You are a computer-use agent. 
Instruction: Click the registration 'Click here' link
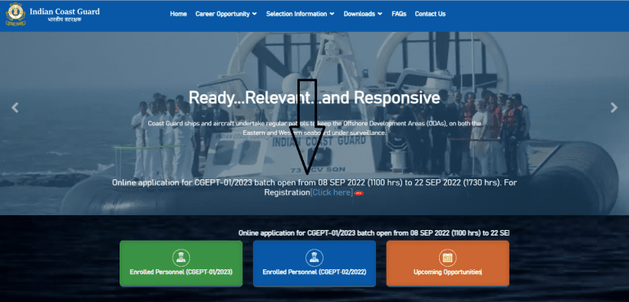[332, 192]
